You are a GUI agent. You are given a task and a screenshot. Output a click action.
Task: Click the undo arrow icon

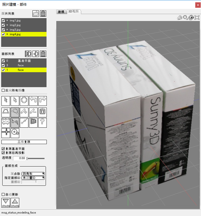tap(33, 101)
